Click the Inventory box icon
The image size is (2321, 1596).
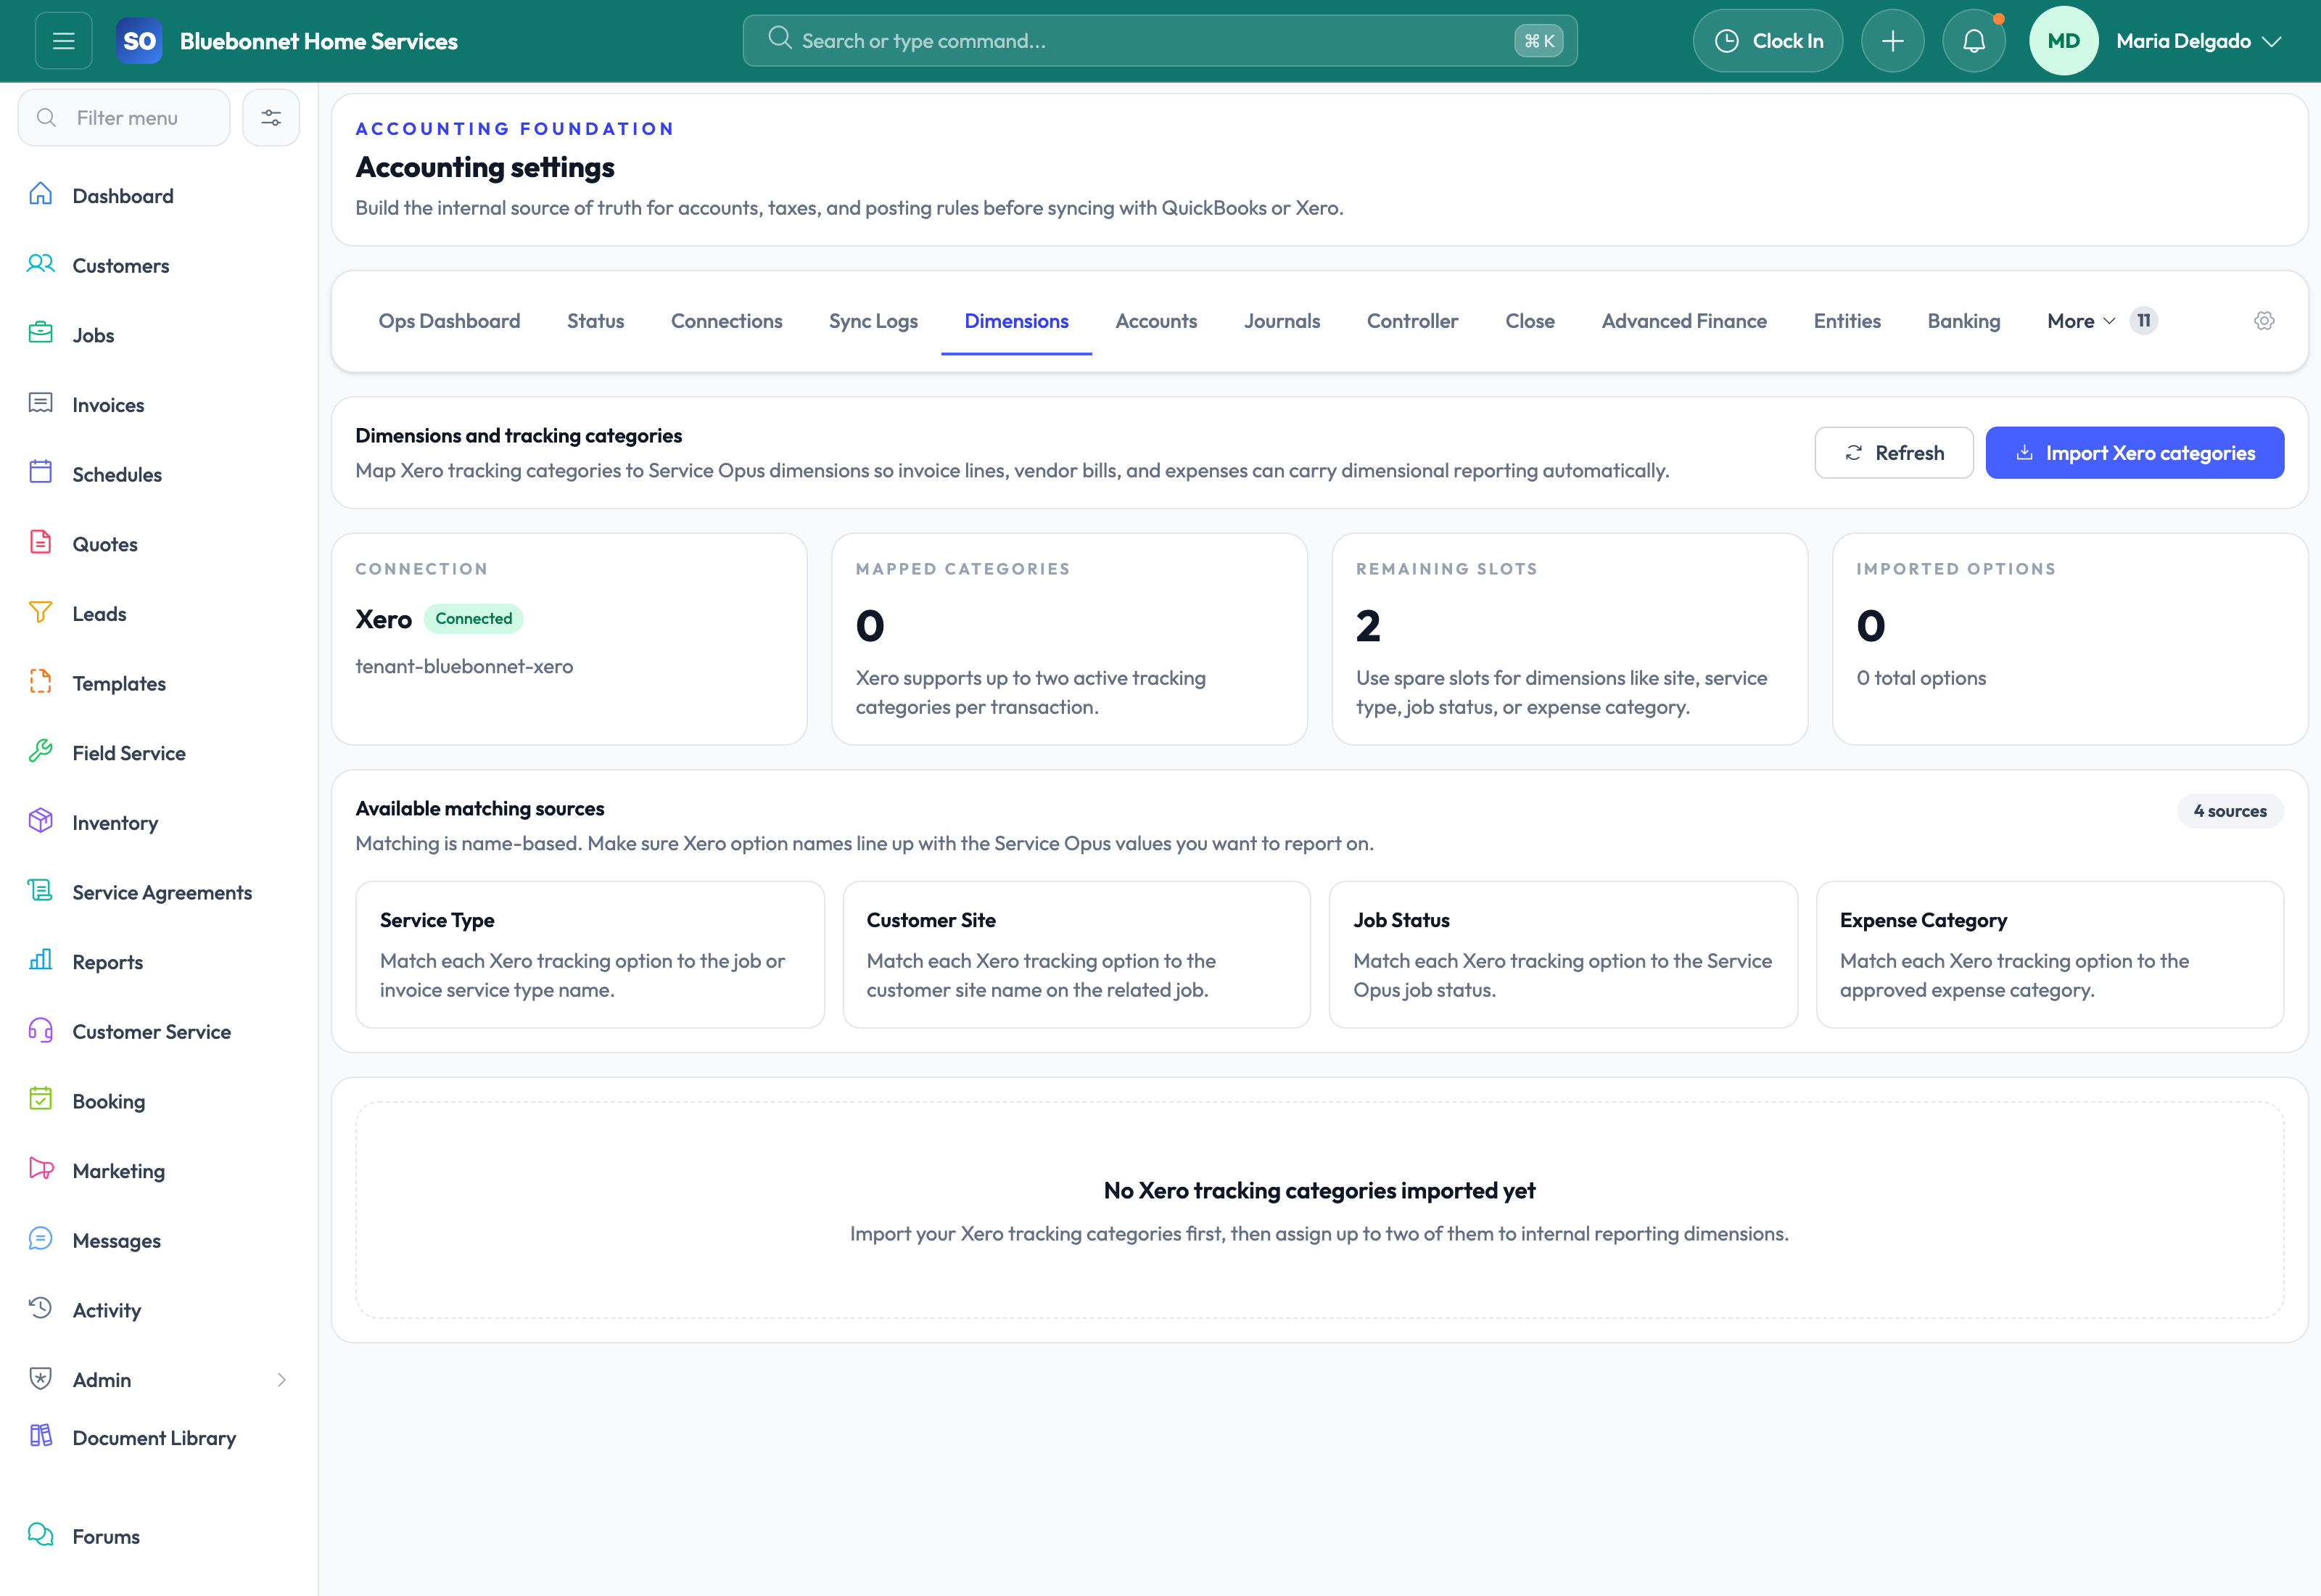click(x=41, y=821)
